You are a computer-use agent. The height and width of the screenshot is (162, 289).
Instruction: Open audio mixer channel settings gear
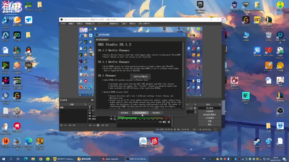169,122
